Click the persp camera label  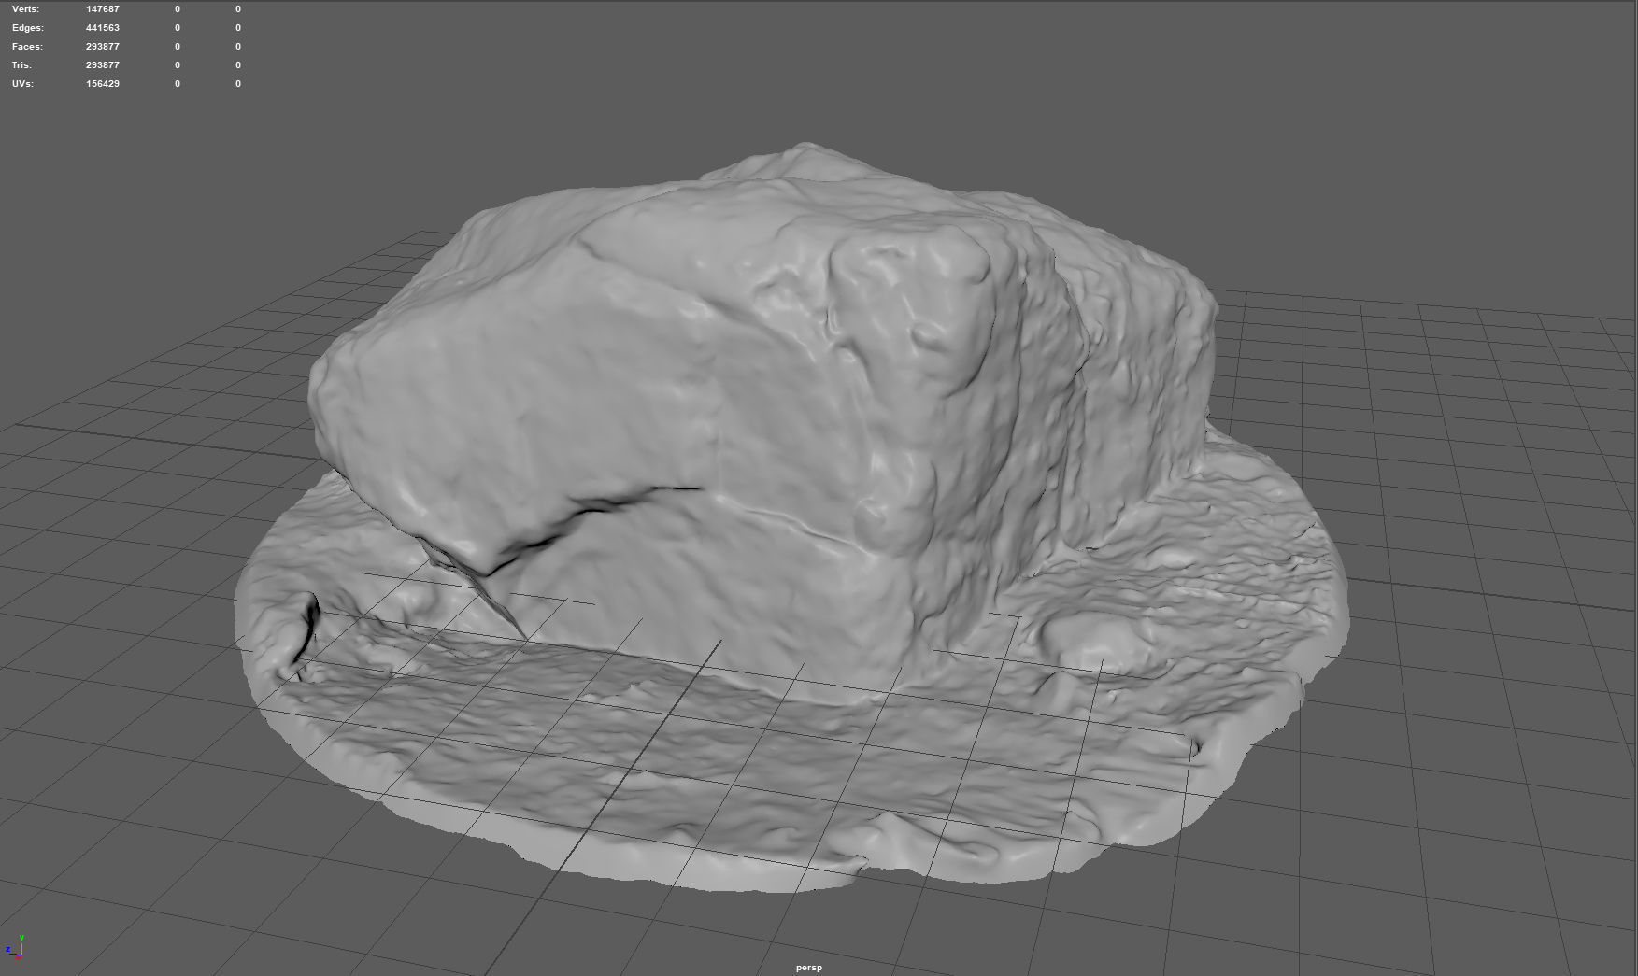(809, 968)
